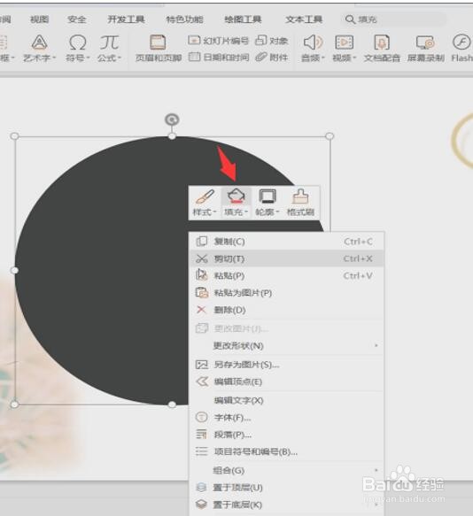Expand the 填充 dropdown arrow
Image resolution: width=473 pixels, height=516 pixels.
point(246,212)
